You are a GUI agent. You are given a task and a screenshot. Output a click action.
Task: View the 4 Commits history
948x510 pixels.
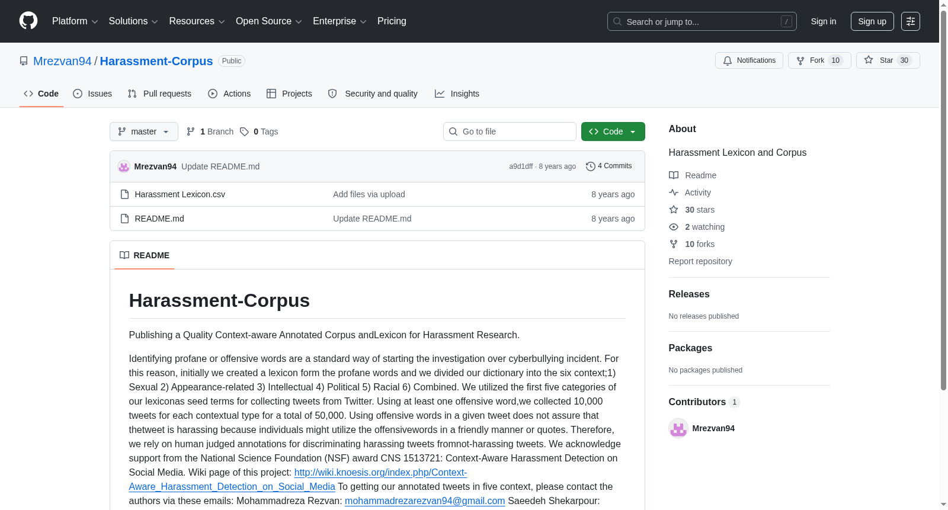point(609,166)
